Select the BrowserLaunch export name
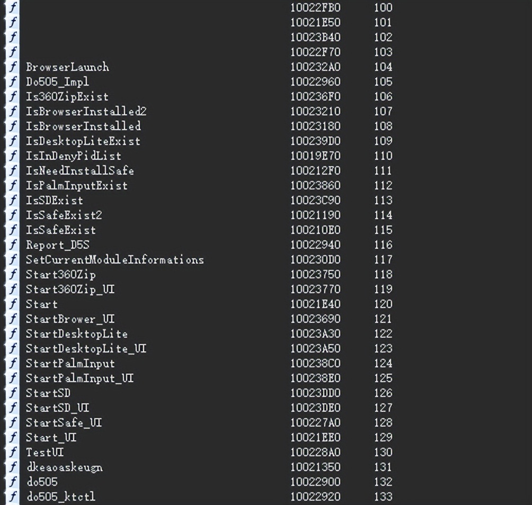This screenshot has width=532, height=505. (67, 67)
